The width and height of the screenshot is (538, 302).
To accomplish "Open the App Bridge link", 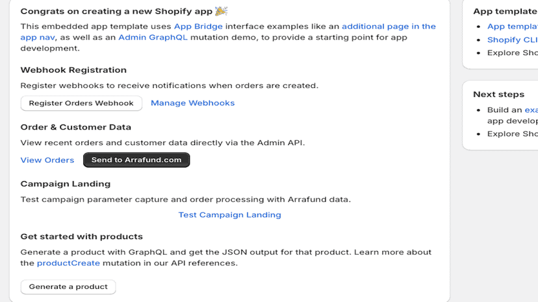I will coord(198,27).
